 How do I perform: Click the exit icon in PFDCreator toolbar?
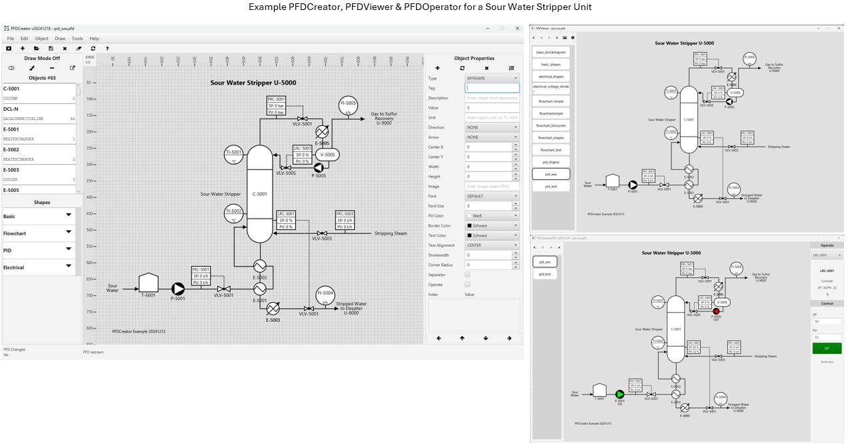[x=9, y=49]
